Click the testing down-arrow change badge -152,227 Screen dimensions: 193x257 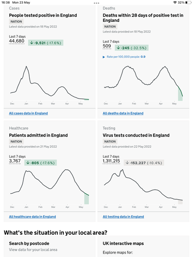click(144, 163)
